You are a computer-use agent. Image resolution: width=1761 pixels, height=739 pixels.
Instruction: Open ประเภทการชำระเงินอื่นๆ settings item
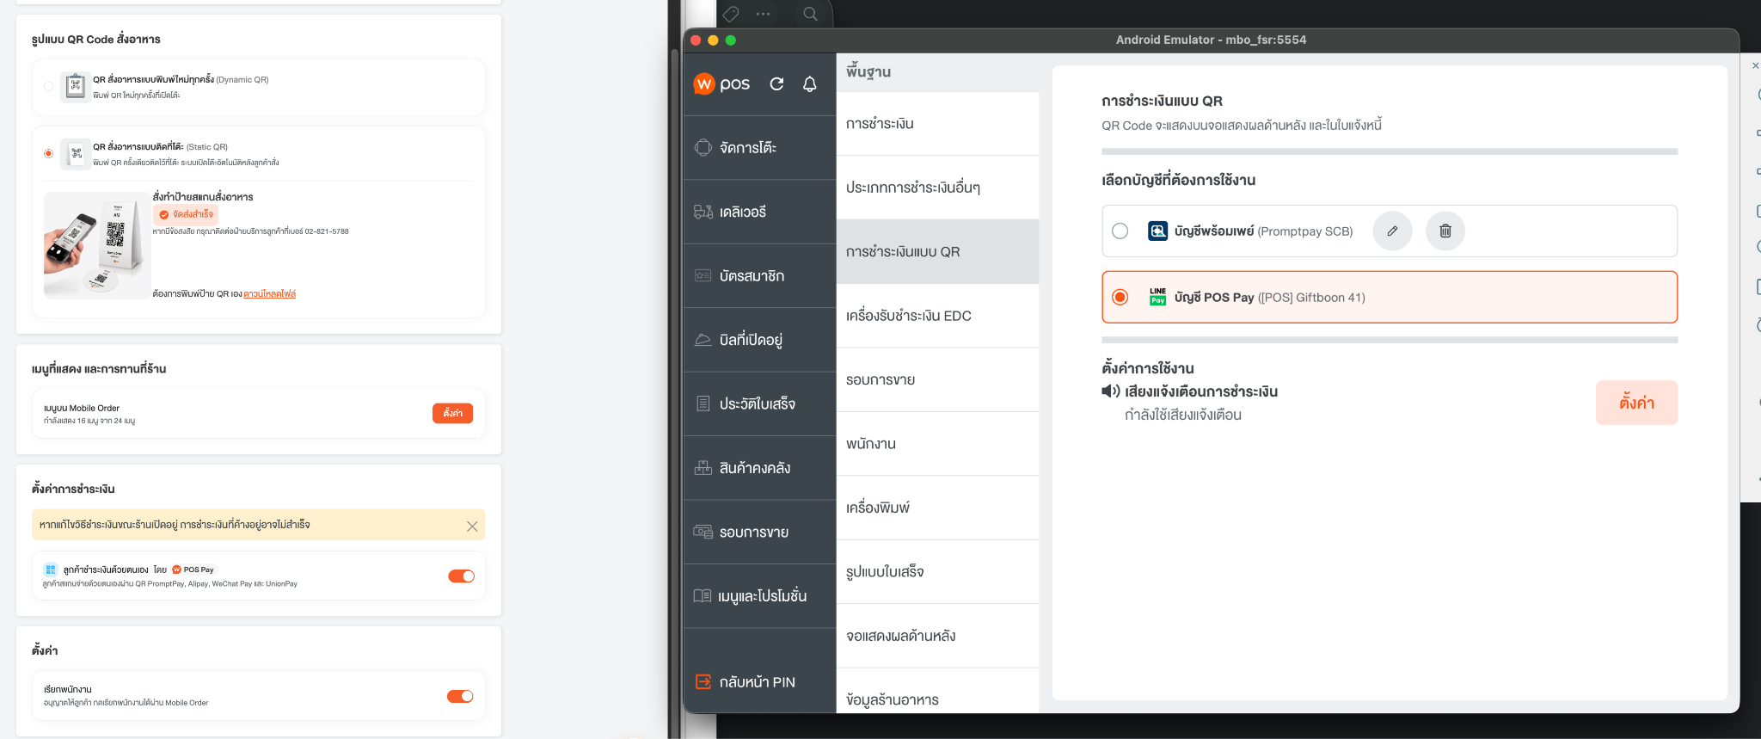[x=937, y=188]
